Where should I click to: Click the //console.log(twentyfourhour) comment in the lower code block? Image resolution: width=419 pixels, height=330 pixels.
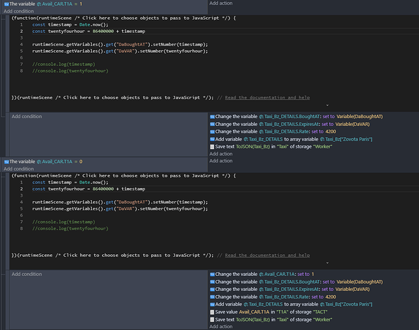pyautogui.click(x=71, y=228)
